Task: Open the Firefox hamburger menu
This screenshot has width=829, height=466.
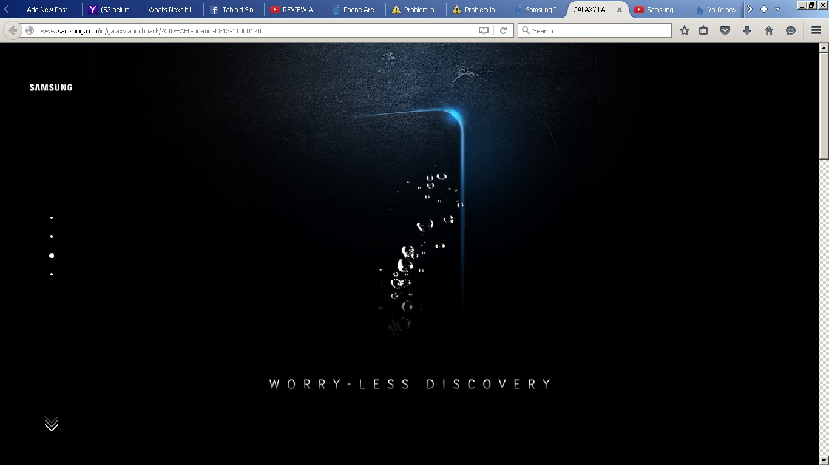Action: point(816,30)
